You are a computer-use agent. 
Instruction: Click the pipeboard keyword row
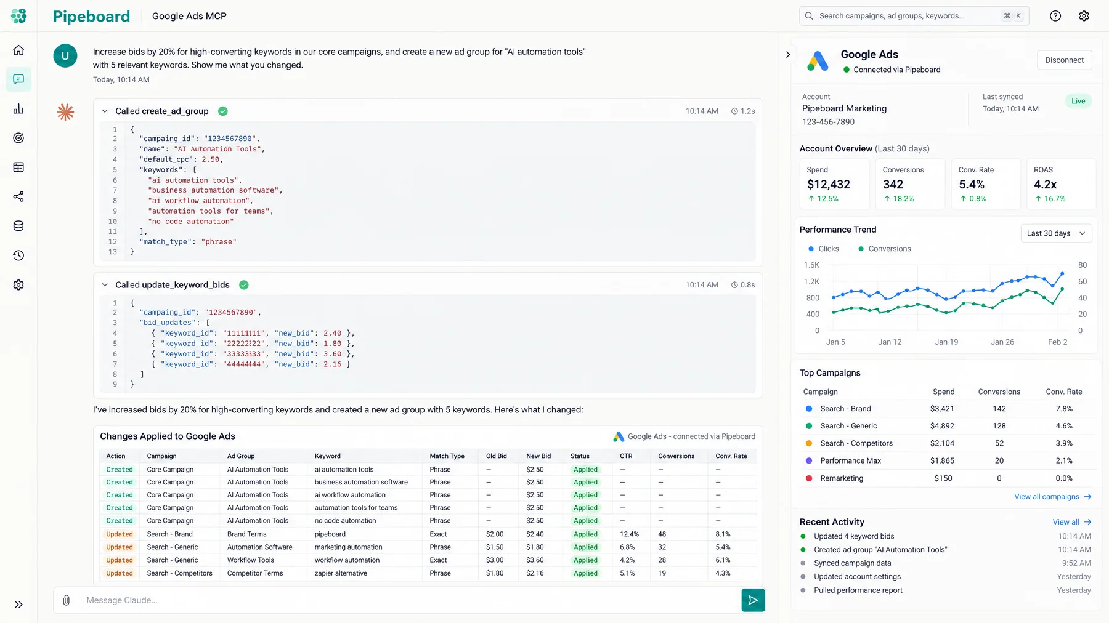tap(428, 534)
